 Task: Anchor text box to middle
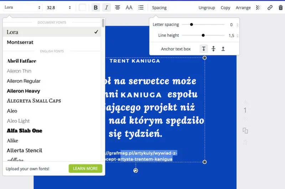pyautogui.click(x=213, y=49)
